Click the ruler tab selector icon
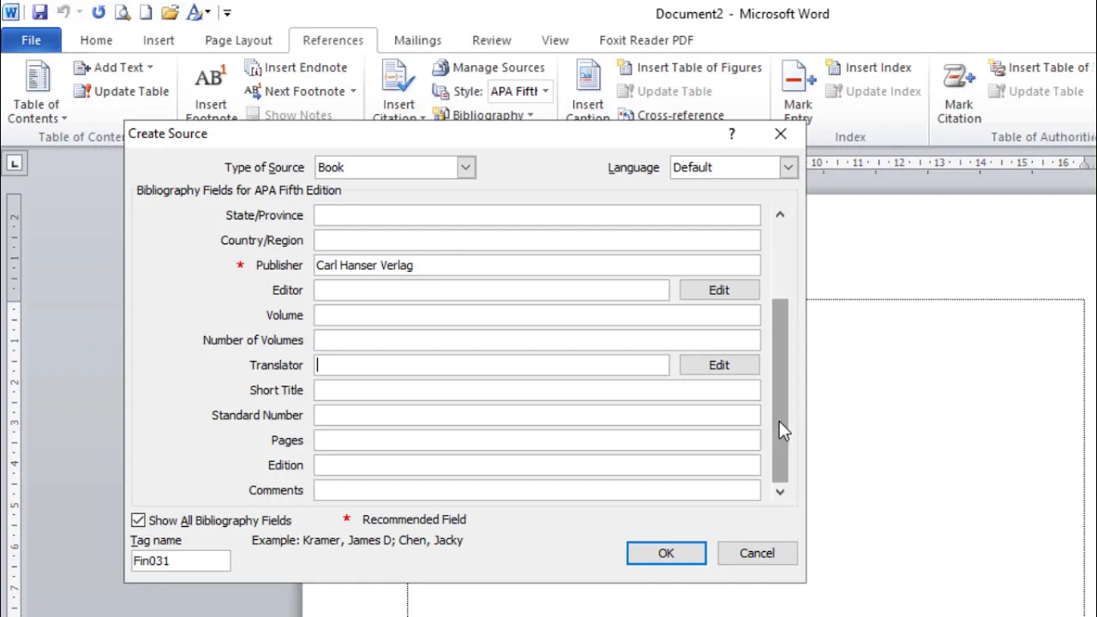This screenshot has height=617, width=1097. click(15, 163)
